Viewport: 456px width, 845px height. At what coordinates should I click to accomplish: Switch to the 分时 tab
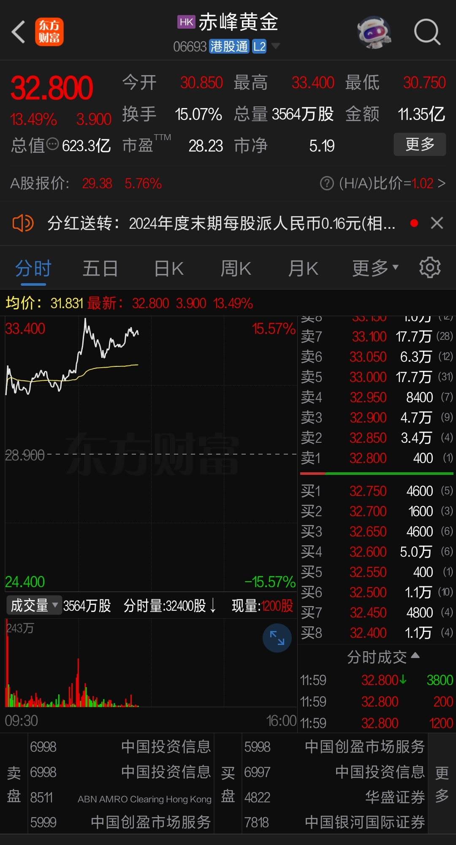pos(33,268)
